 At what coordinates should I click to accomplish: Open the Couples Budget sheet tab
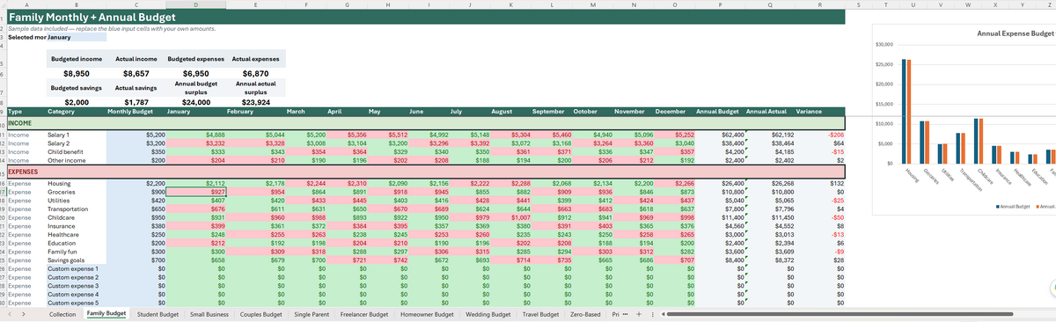261,314
